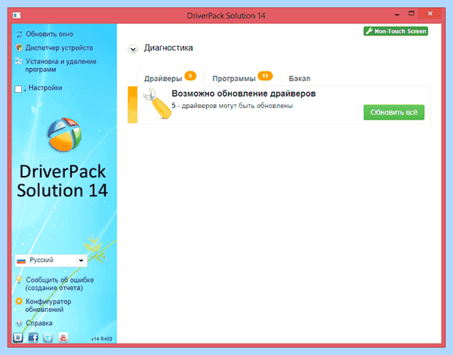Maximize the DriverPack Solution window
Viewport: 453px width, 355px height.
coord(411,14)
